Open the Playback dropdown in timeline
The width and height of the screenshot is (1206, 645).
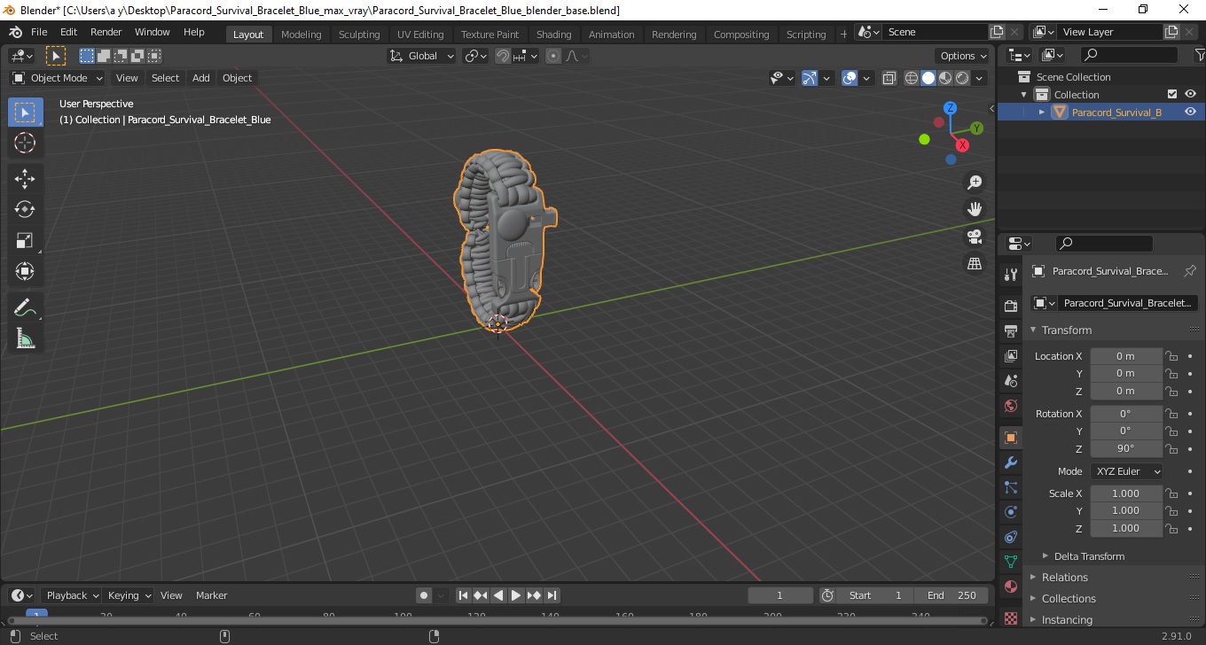pos(71,595)
